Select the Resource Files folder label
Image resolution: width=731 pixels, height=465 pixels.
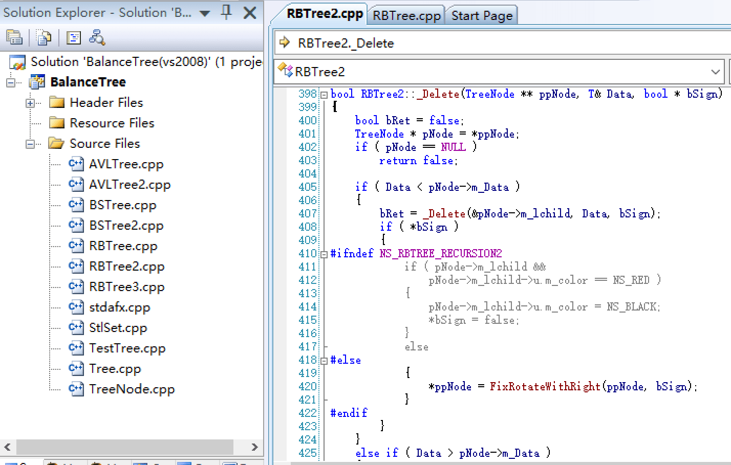coord(112,123)
